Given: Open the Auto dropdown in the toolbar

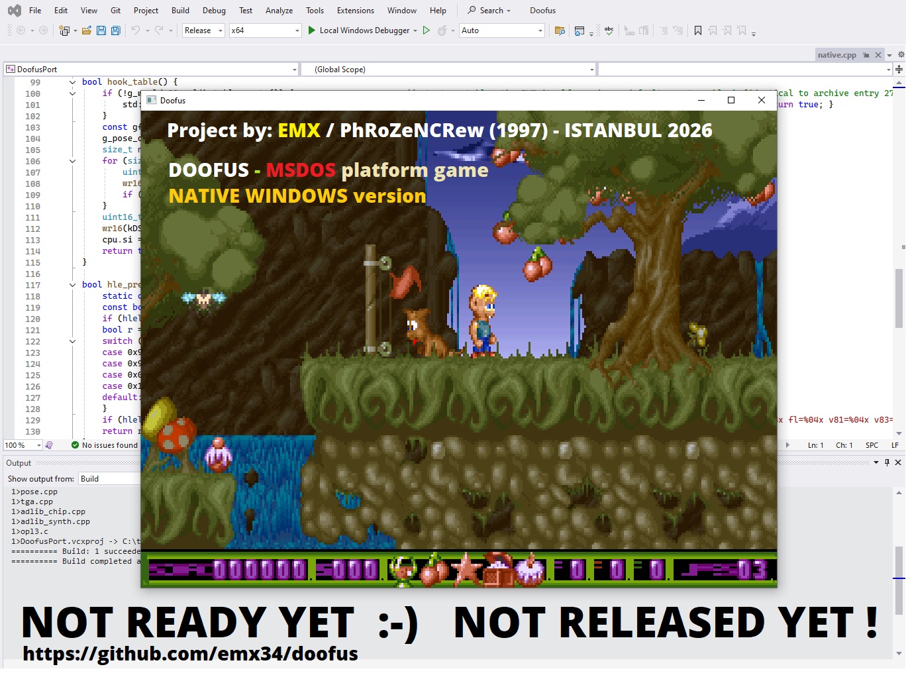Looking at the screenshot, I should tap(502, 30).
